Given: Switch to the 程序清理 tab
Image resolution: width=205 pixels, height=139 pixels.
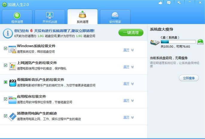Looking at the screenshot, I should [17, 17].
